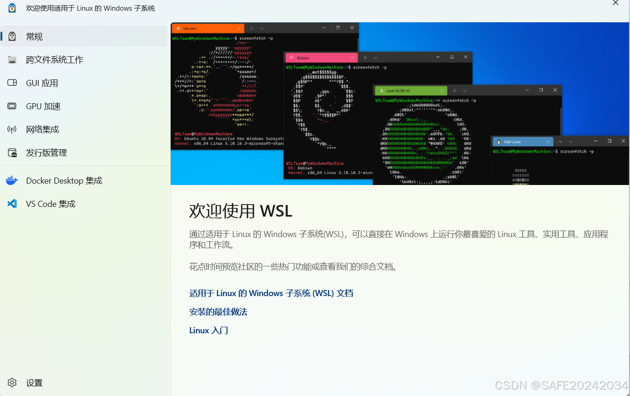Click the tab dropdown chevron in openSUSE terminal
Screen dimensions: 630x396
(464, 91)
